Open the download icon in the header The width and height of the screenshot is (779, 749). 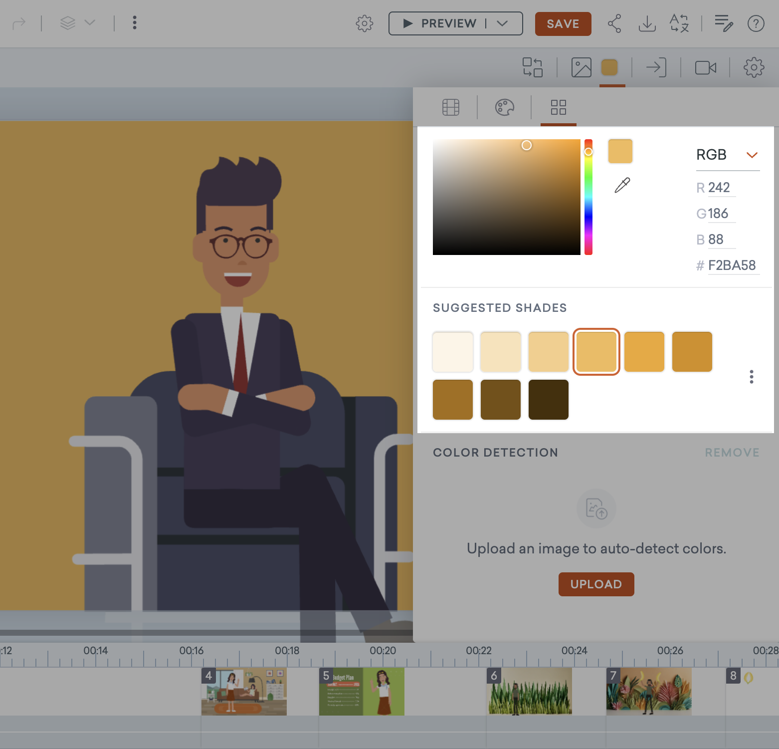647,23
